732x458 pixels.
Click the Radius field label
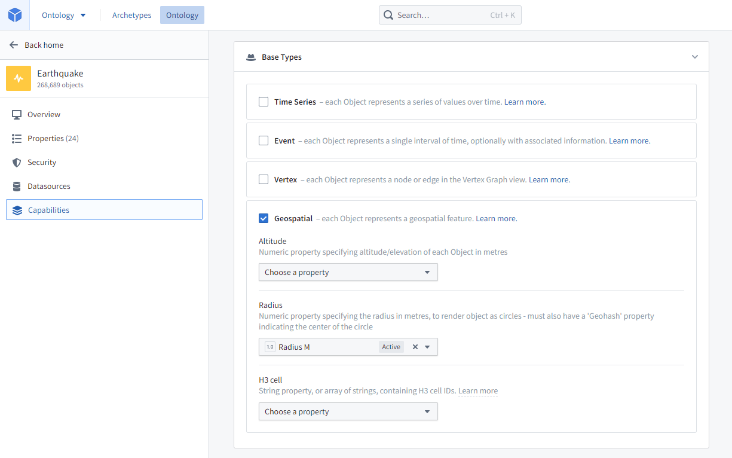click(271, 305)
